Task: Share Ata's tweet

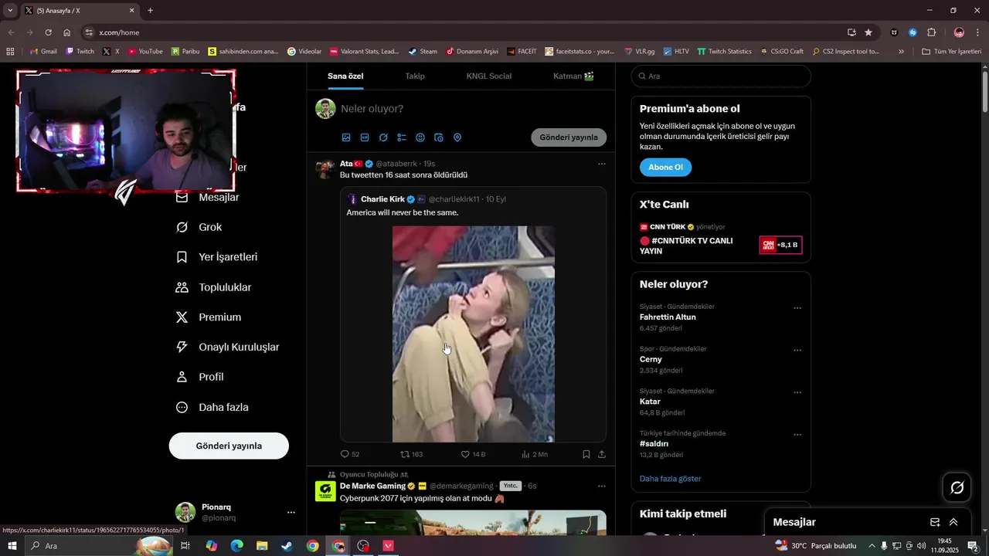Action: [x=602, y=454]
